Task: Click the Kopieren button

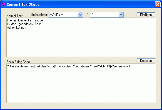Action: 146,61
